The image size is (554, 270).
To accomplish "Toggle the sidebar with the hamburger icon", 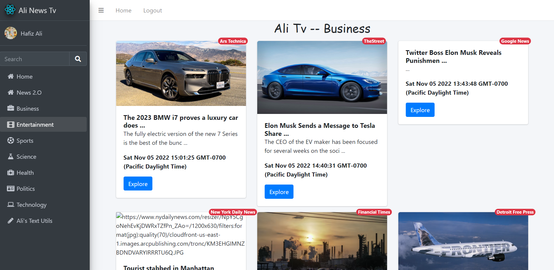I will click(x=101, y=10).
